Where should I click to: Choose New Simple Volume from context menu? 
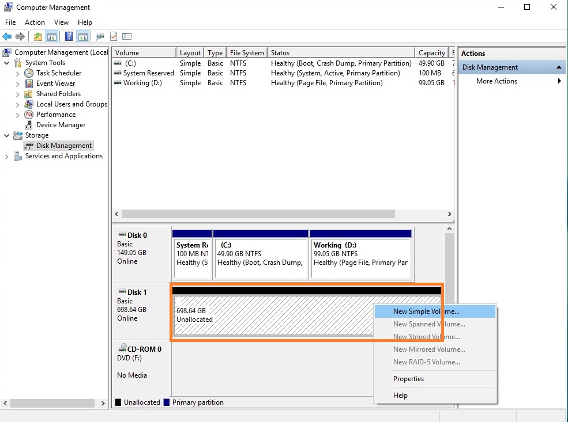pos(435,311)
